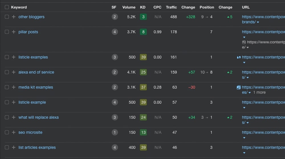
Task: Expand URL dropdown for listicle examples row
Action: [x=244, y=62]
